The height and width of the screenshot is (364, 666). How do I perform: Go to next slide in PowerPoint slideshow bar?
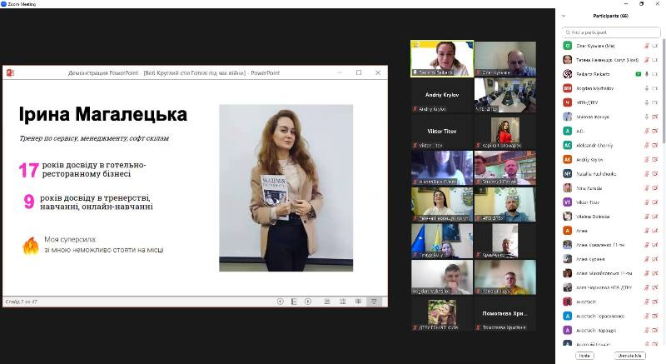coord(308,302)
